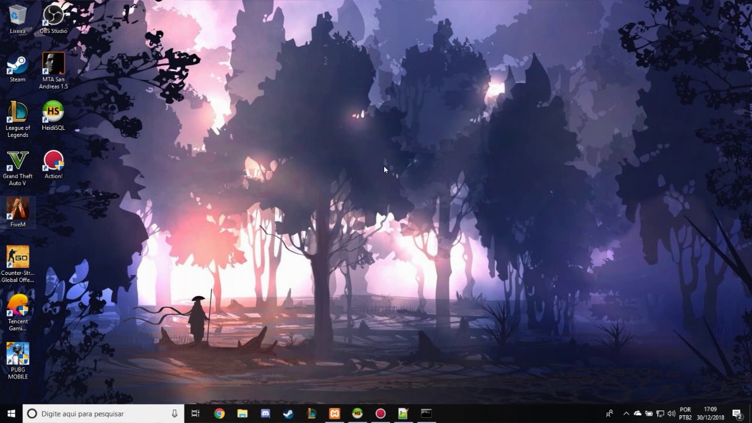Open the clock showing 17:09 30/12/2018
The image size is (752, 423).
(x=710, y=414)
